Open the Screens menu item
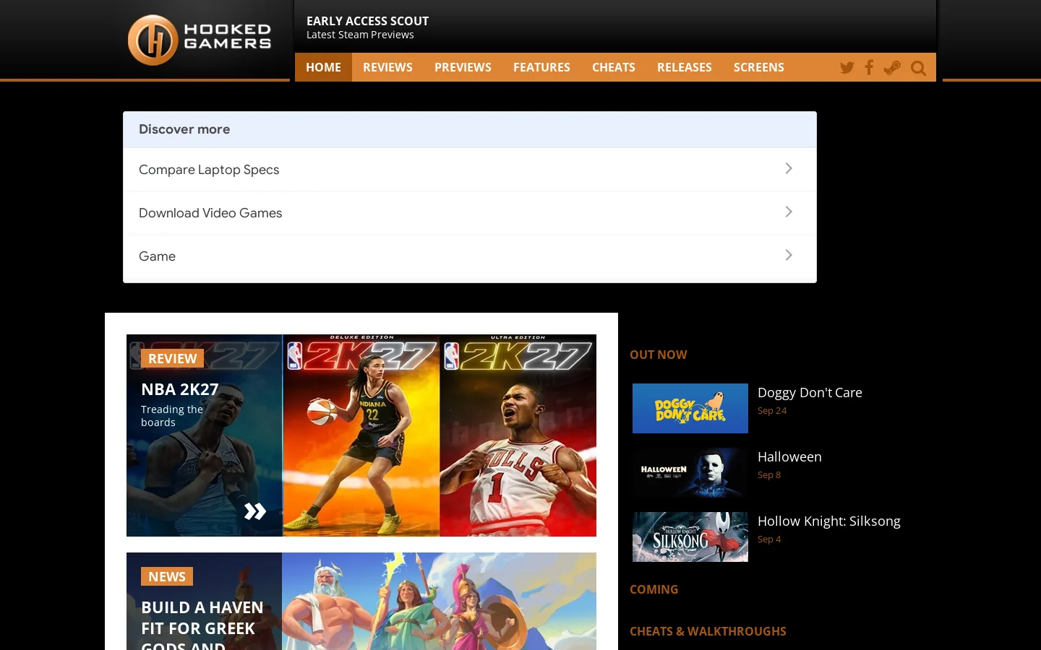This screenshot has width=1041, height=650. 759,67
